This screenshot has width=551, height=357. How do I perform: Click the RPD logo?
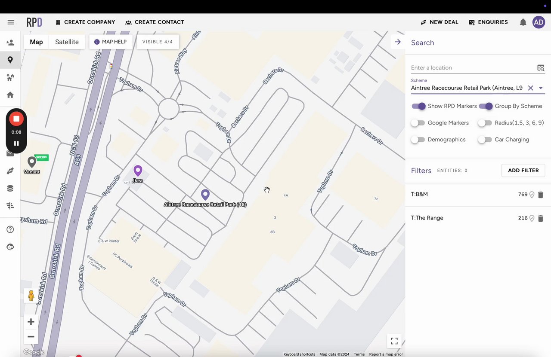(x=34, y=22)
